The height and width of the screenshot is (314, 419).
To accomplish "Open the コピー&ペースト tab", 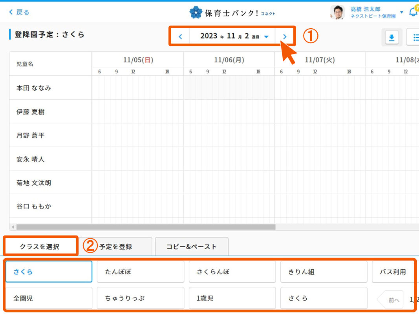I will click(x=191, y=246).
